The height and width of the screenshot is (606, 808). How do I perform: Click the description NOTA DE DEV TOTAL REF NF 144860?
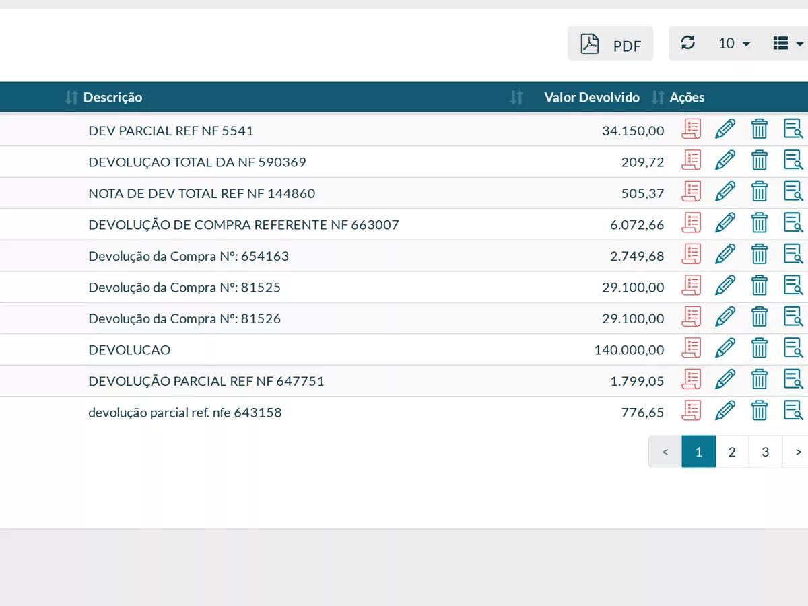[202, 193]
